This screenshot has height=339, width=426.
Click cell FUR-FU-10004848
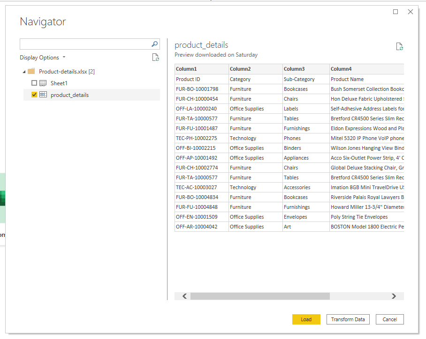click(x=202, y=207)
